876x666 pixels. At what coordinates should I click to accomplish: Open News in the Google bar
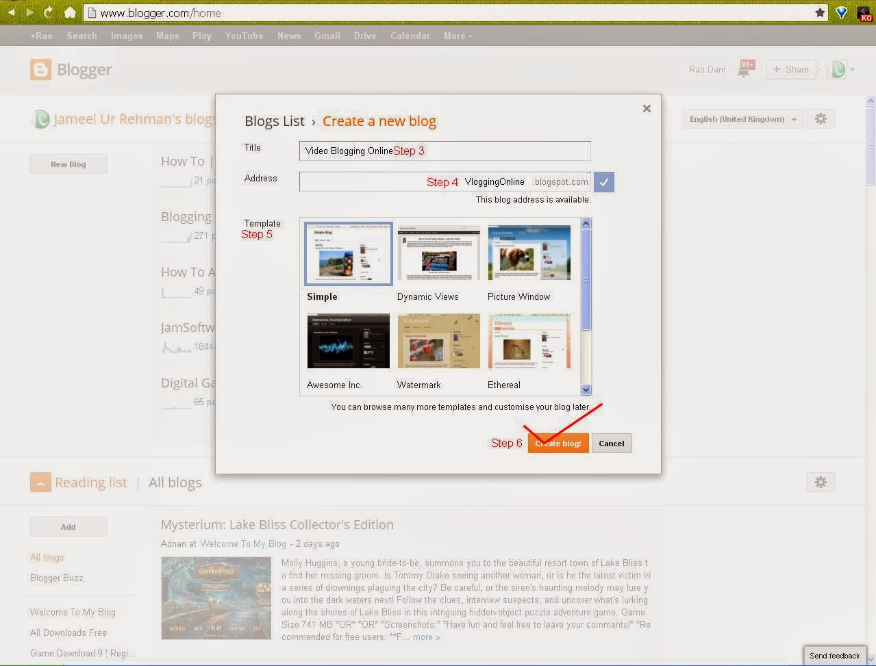289,36
